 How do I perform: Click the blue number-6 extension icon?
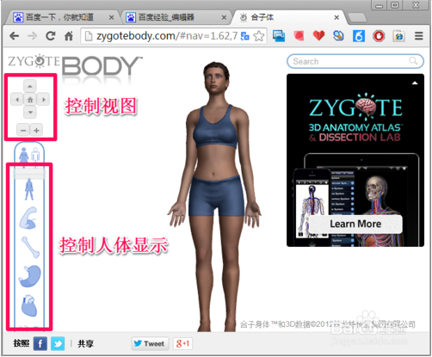click(359, 36)
